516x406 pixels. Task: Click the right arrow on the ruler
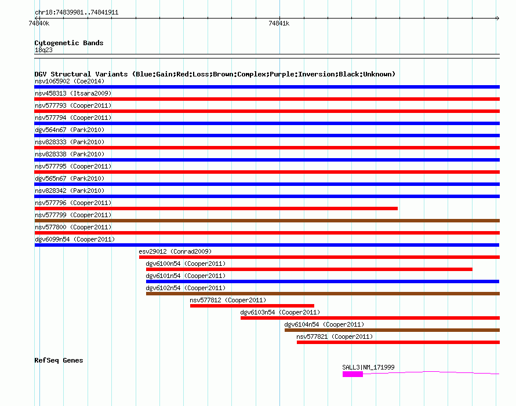pyautogui.click(x=497, y=18)
